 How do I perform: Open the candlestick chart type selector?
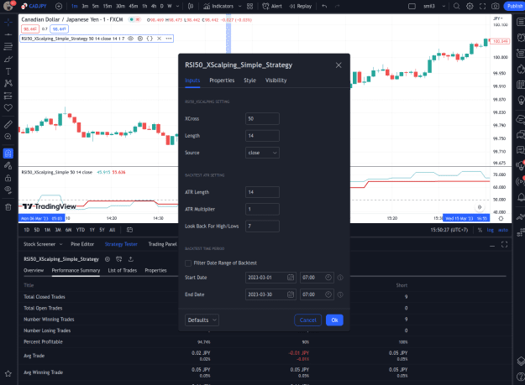(x=191, y=6)
